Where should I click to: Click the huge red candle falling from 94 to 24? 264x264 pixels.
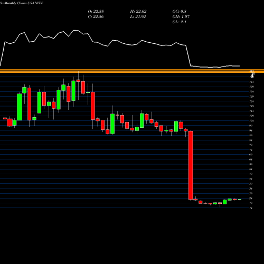[x=191, y=165]
